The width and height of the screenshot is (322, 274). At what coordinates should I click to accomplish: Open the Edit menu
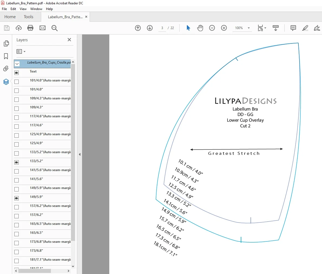[x=13, y=9]
